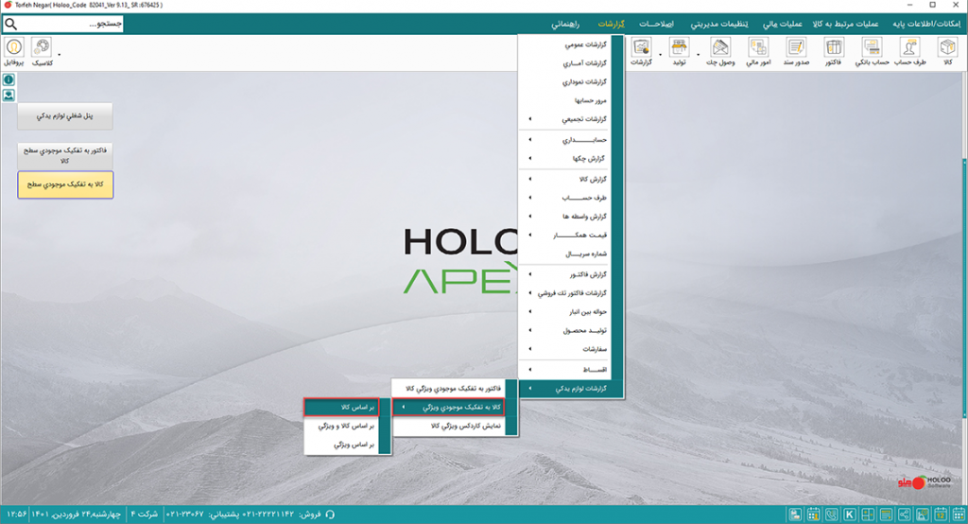Select گزارشات لوازم یدکی menu entry
This screenshot has width=968, height=524.
(571, 389)
